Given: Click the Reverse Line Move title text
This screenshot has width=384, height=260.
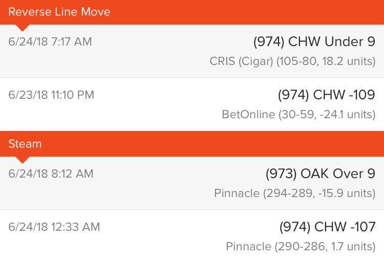Looking at the screenshot, I should click(x=59, y=12).
